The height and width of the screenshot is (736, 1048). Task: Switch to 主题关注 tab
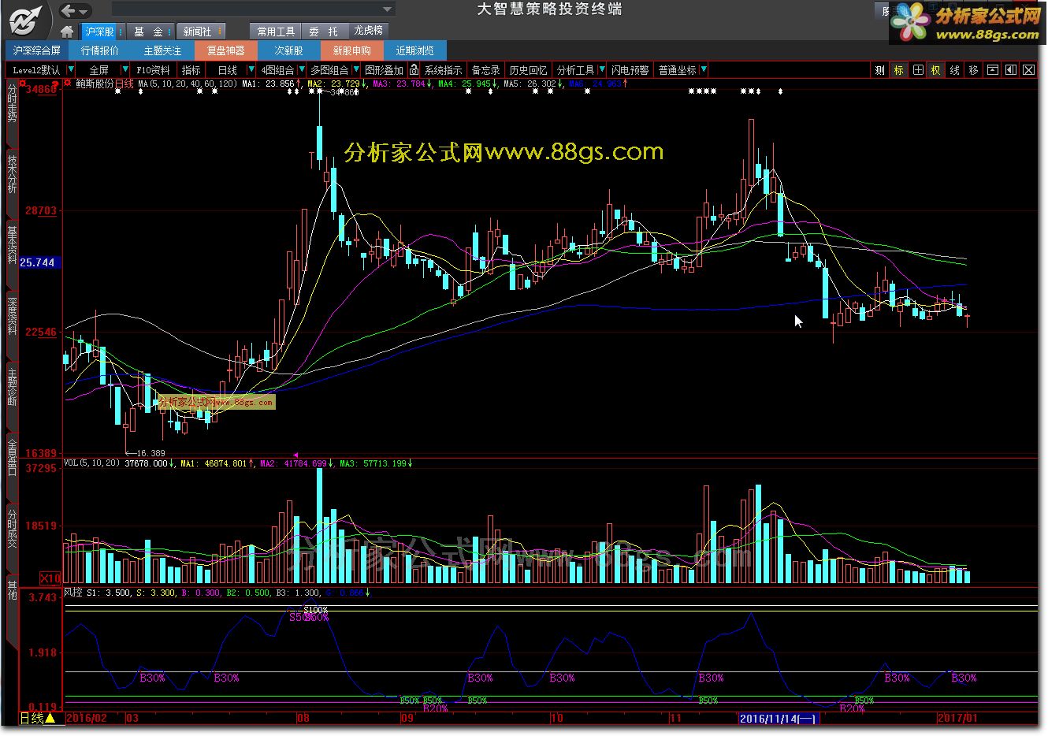click(162, 50)
